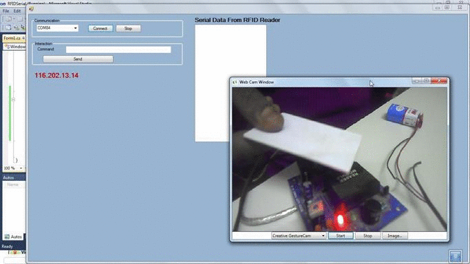Click the Connect button

(100, 28)
